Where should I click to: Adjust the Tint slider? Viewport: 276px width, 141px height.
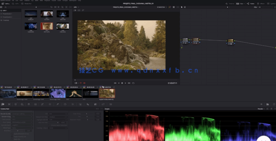pos(88,117)
